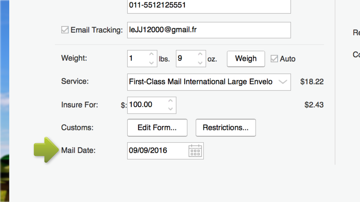This screenshot has height=202, width=360.
Task: Expand the Service dropdown list
Action: click(x=283, y=82)
